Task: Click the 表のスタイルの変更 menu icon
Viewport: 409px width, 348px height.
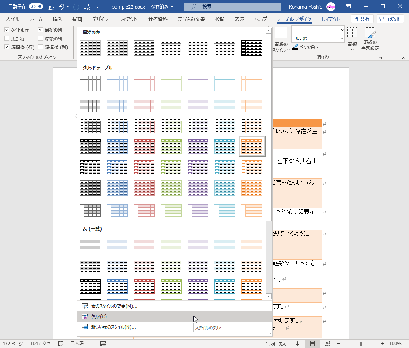Action: coord(85,306)
